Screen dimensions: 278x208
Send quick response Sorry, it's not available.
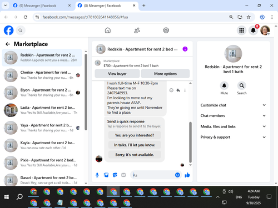(135, 155)
